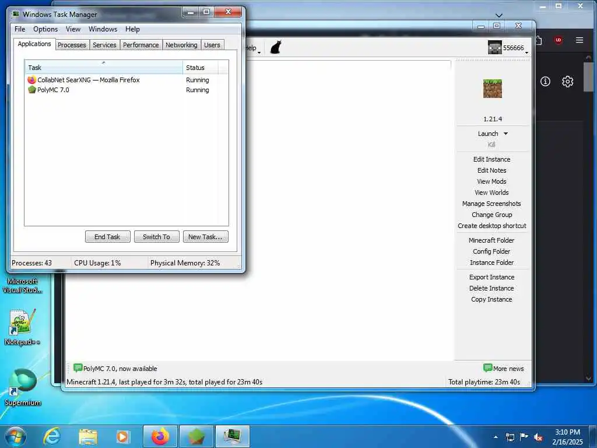Click Manage Screenshots in PolyMC
This screenshot has width=597, height=448.
[491, 204]
